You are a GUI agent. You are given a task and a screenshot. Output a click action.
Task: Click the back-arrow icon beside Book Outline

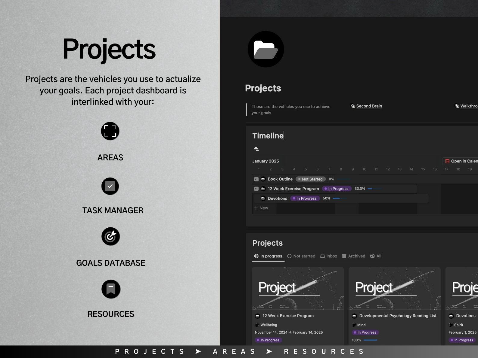pos(256,179)
